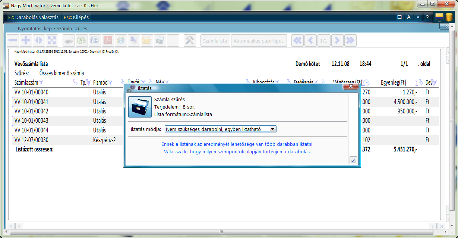Screen dimensions: 458x238
Task: Click the 5.451.270,- total balance
Action: click(x=405, y=149)
